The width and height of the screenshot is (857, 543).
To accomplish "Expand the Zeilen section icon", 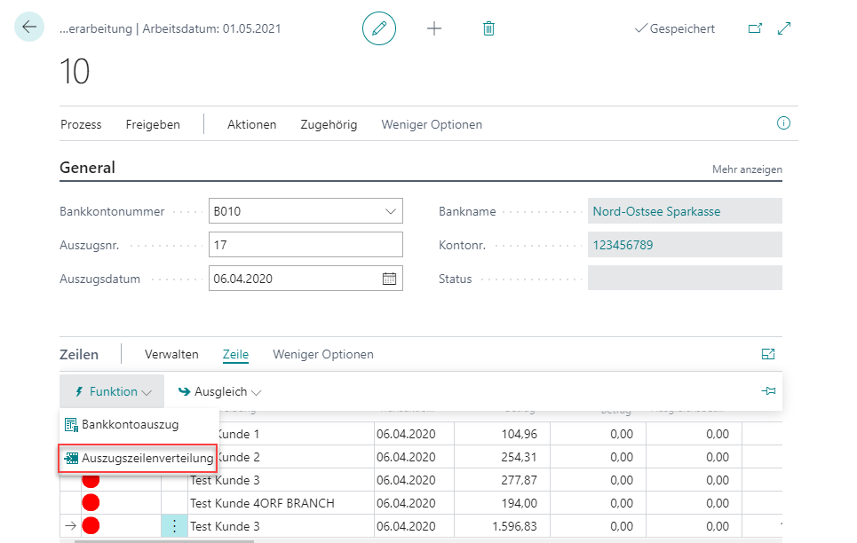I will 768,354.
